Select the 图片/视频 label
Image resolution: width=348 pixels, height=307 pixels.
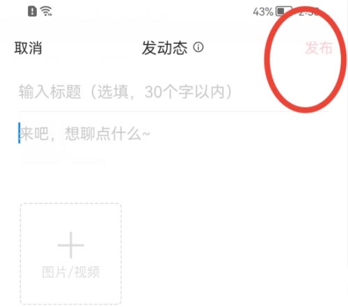(x=71, y=272)
